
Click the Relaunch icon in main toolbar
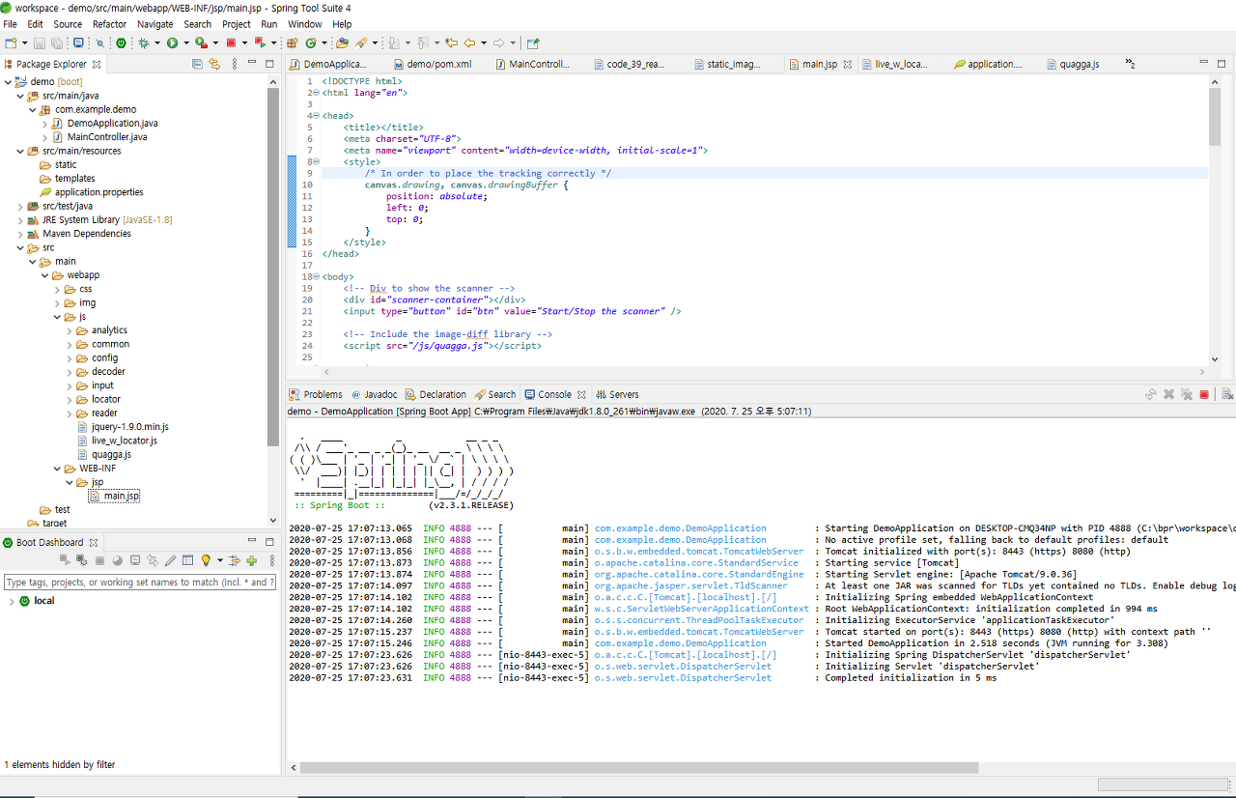[260, 43]
